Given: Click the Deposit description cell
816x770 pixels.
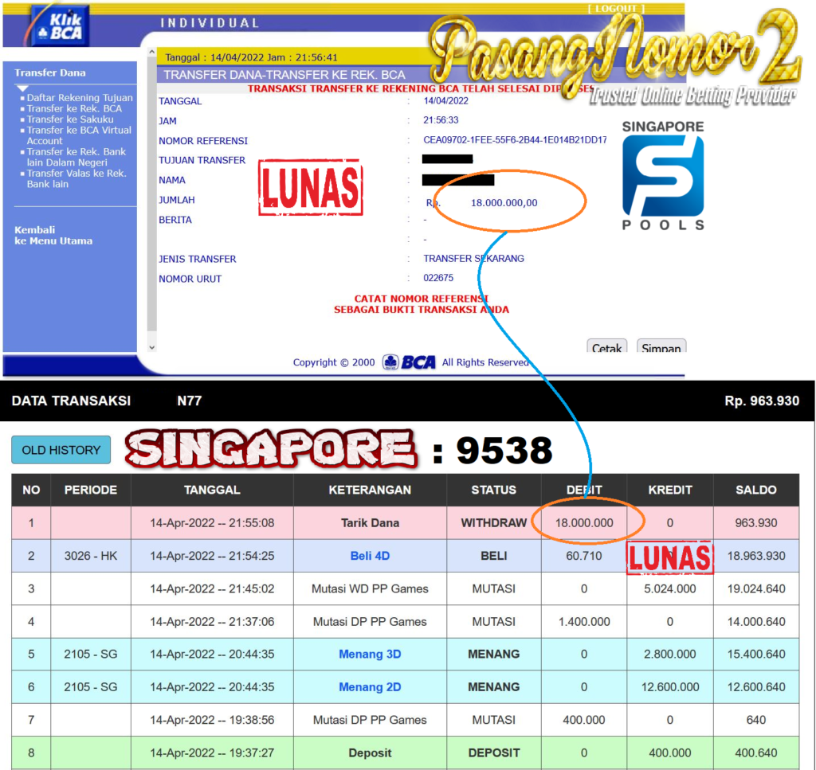Looking at the screenshot, I should click(370, 752).
